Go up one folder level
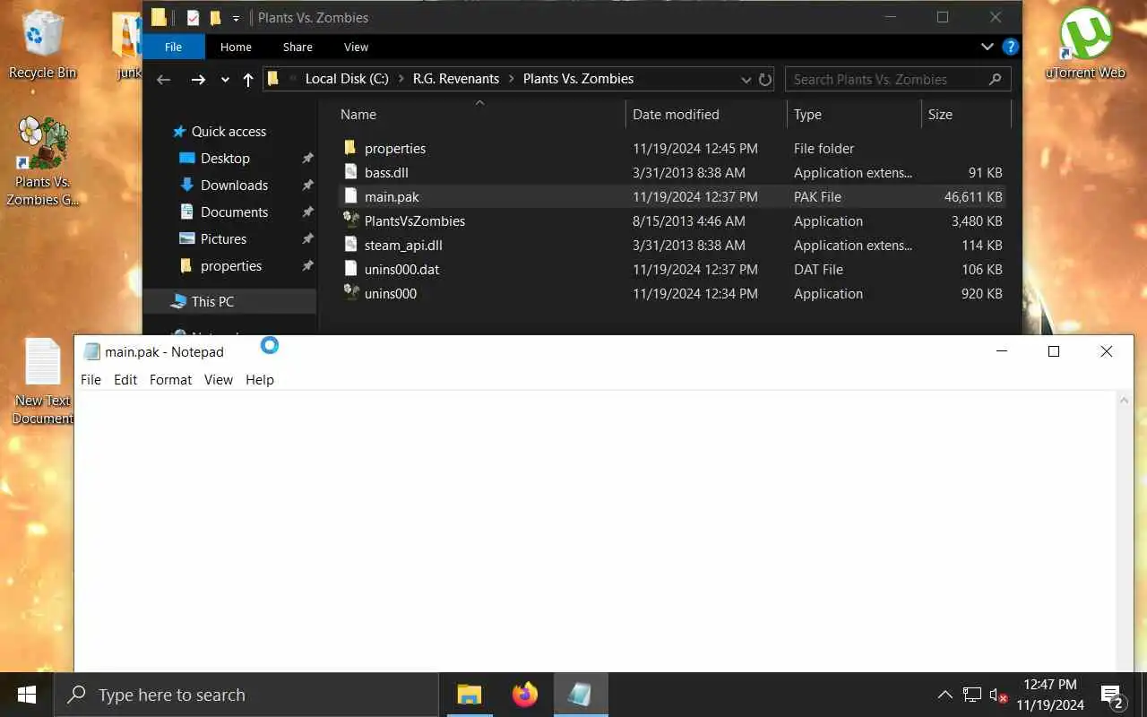The width and height of the screenshot is (1147, 717). [x=248, y=79]
